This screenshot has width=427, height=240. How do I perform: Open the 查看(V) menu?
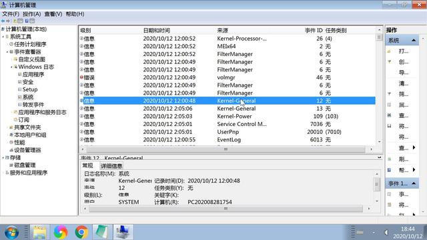pos(53,14)
